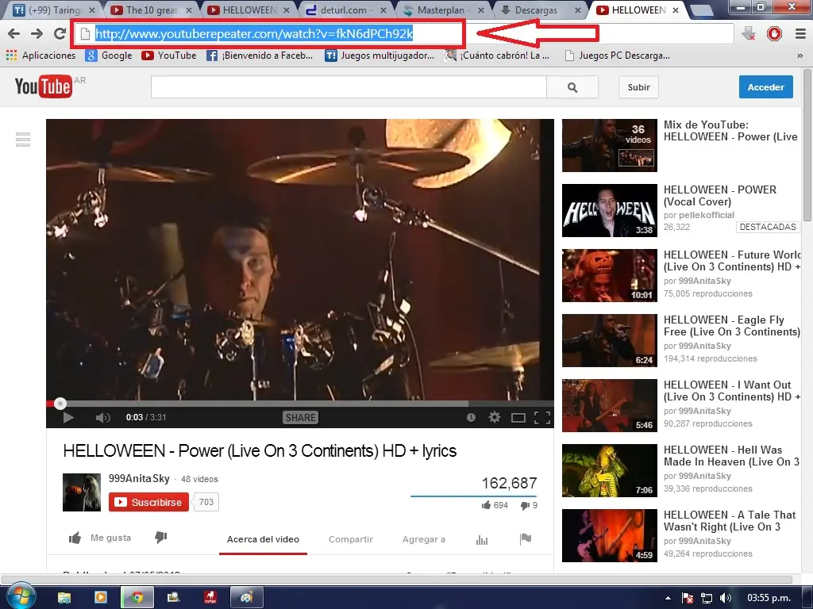This screenshot has height=609, width=813.
Task: Click the YouTube search input field
Action: coord(349,87)
